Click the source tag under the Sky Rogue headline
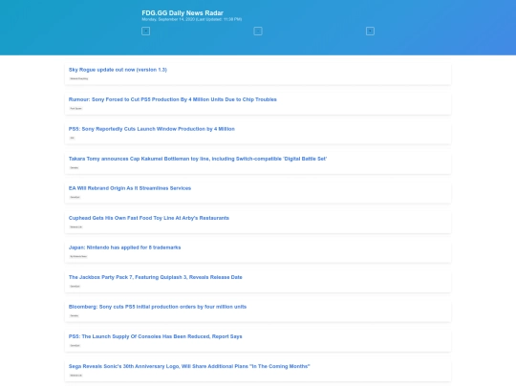Image resolution: width=516 pixels, height=387 pixels. coord(79,78)
